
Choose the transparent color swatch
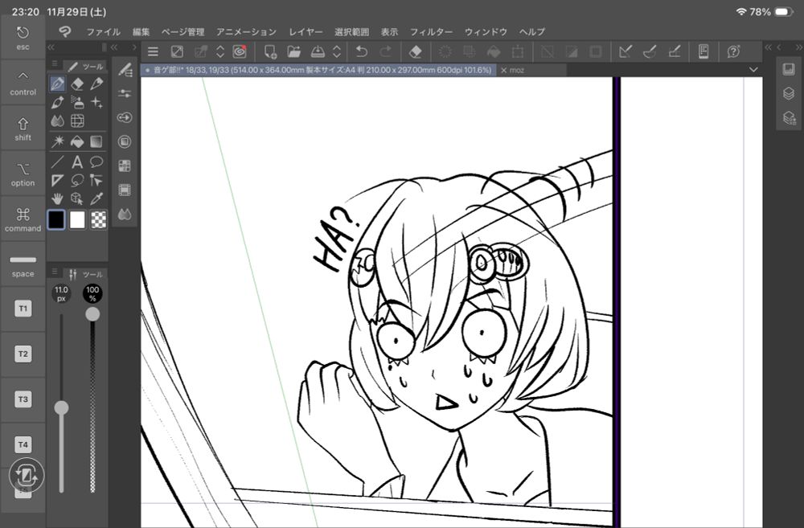(x=98, y=220)
